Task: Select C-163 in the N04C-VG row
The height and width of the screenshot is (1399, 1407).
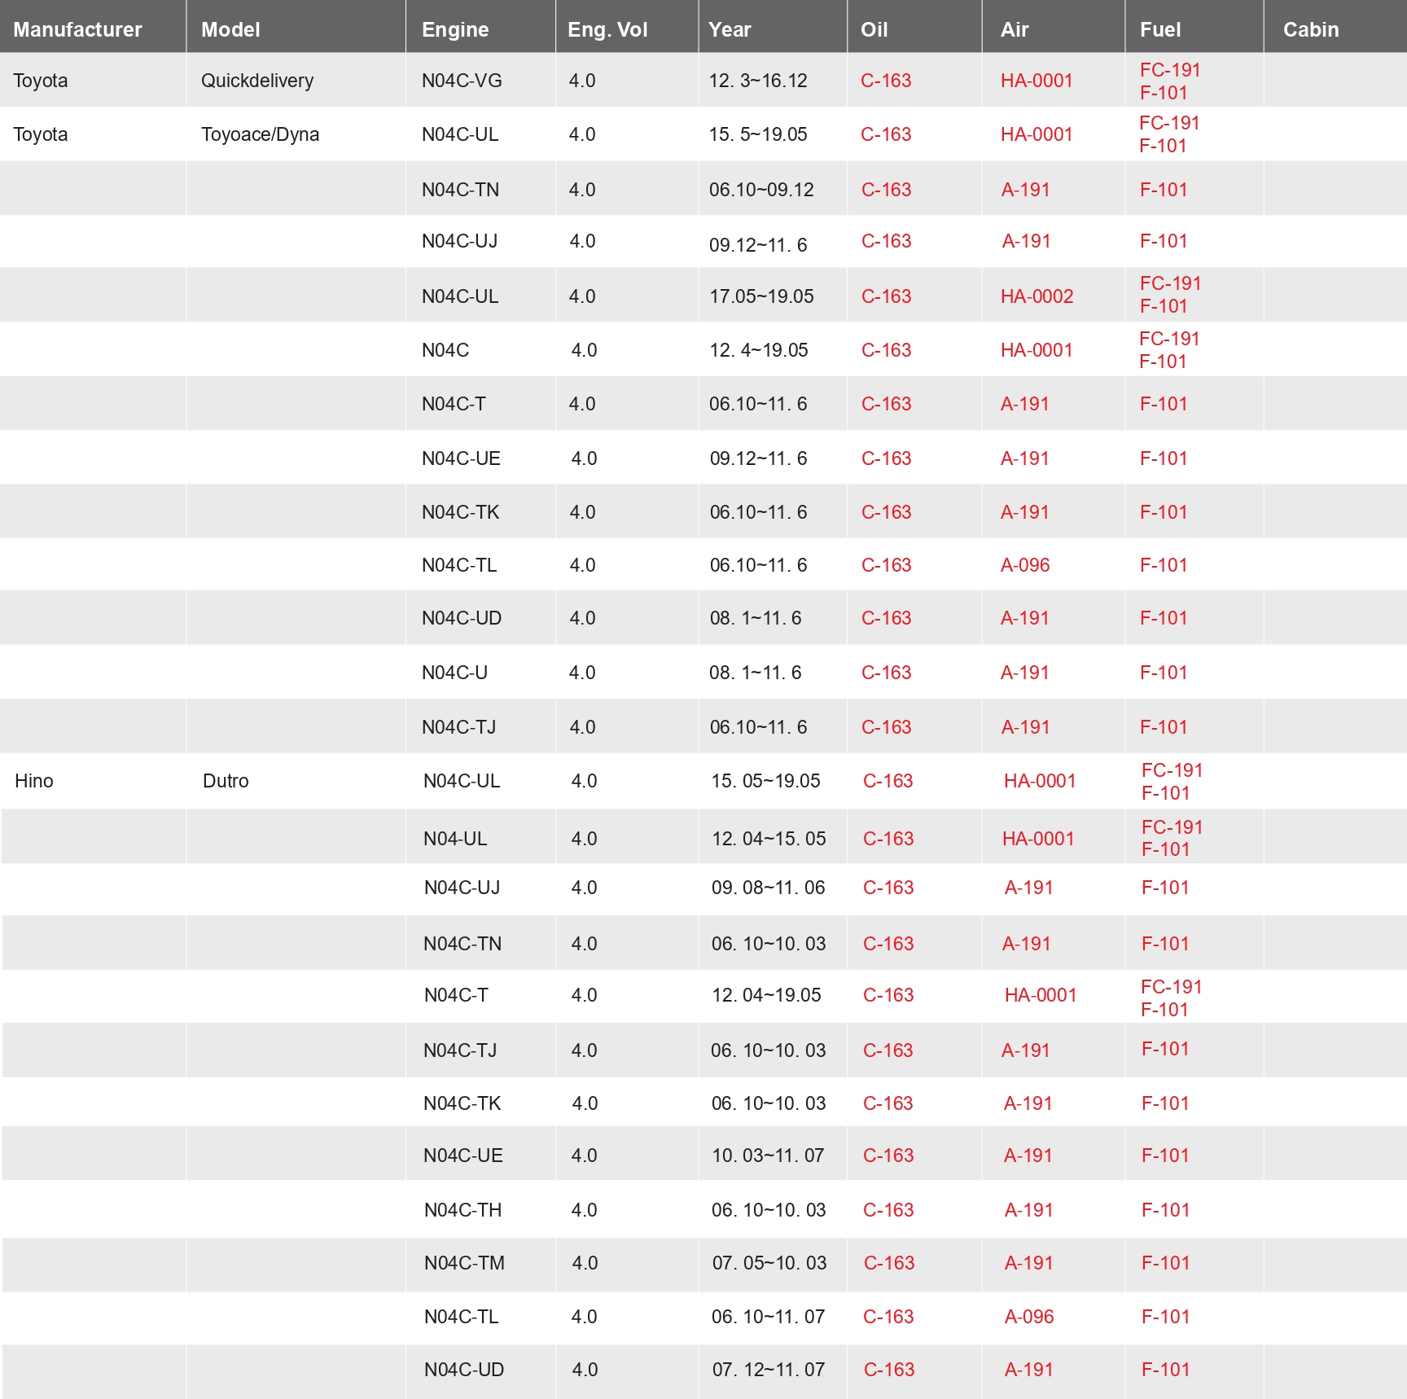Action: pyautogui.click(x=886, y=81)
